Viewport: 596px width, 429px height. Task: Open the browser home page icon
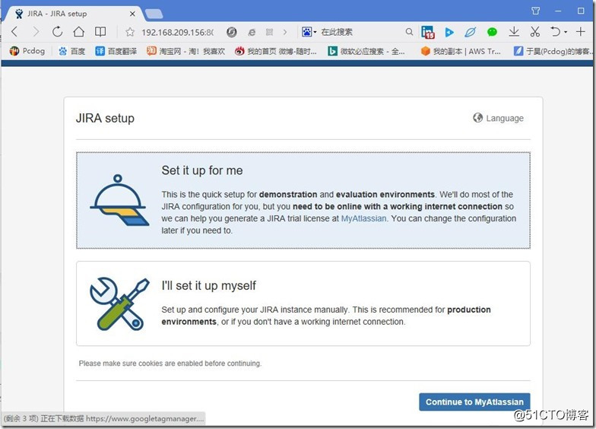pos(79,32)
